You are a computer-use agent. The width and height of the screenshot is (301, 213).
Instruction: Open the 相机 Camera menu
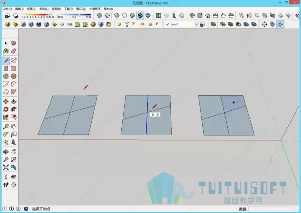tap(44, 9)
